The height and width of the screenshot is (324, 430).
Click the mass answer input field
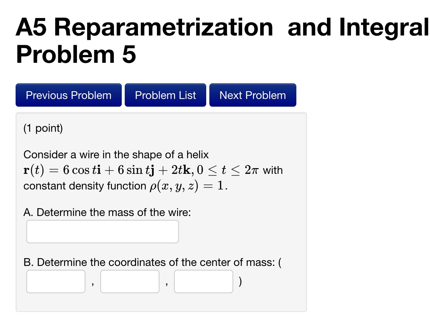point(102,231)
